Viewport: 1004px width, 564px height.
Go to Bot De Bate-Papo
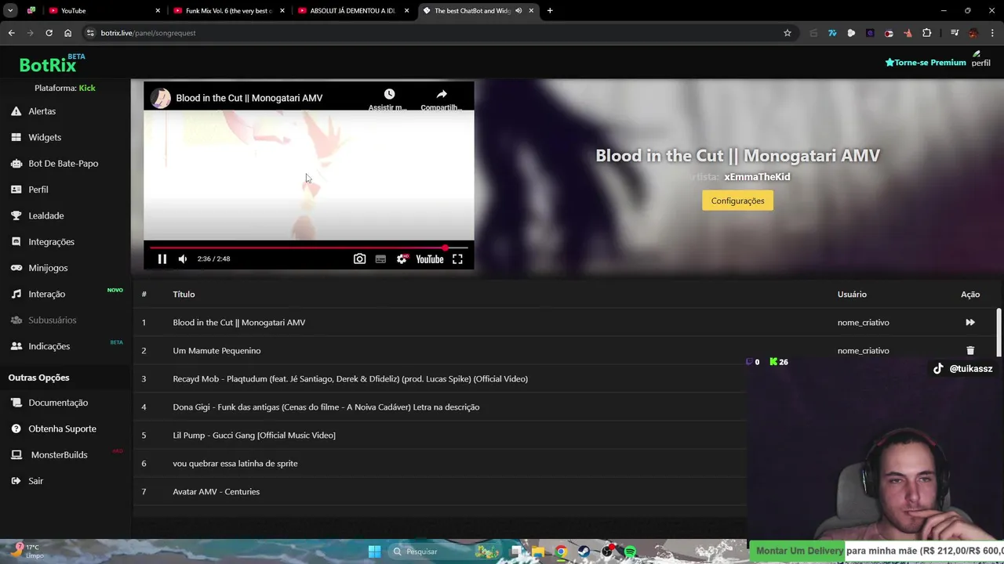(63, 164)
